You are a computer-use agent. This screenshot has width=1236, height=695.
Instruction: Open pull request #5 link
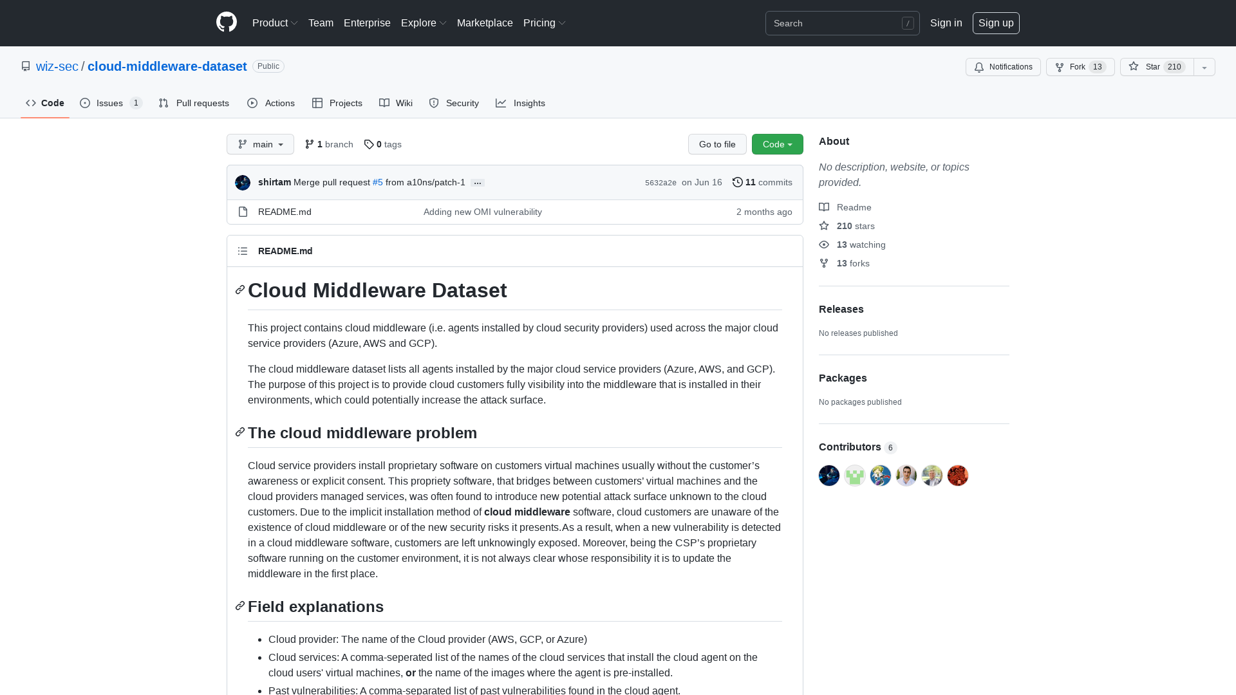coord(377,182)
